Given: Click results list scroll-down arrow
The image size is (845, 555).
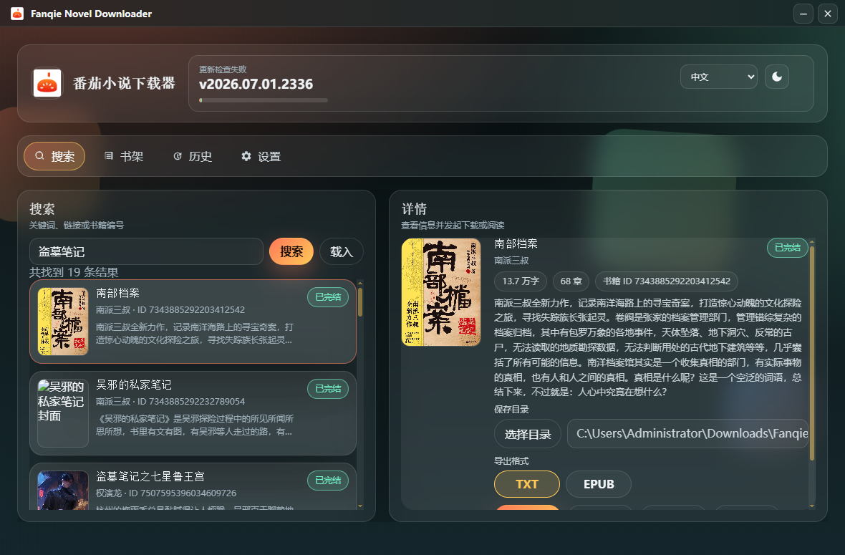Looking at the screenshot, I should click(360, 506).
